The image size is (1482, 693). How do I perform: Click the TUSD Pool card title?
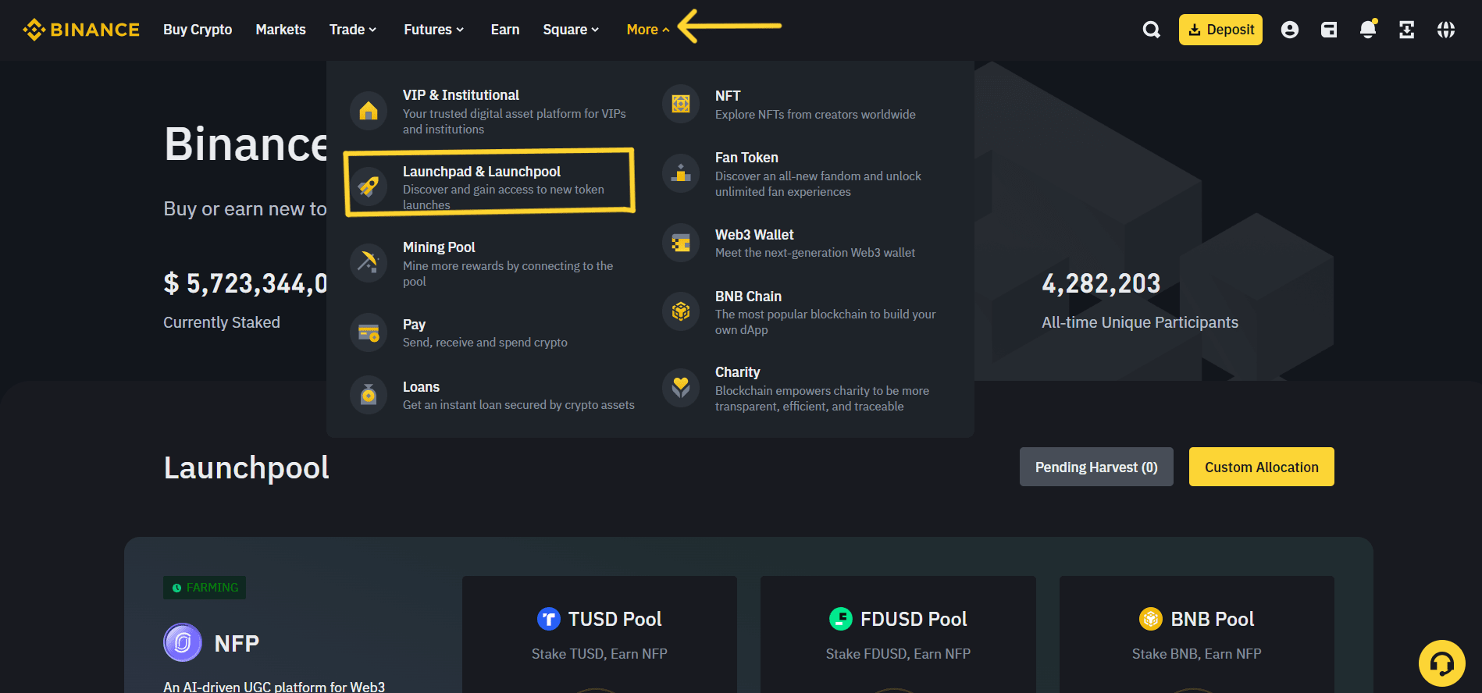click(x=615, y=619)
